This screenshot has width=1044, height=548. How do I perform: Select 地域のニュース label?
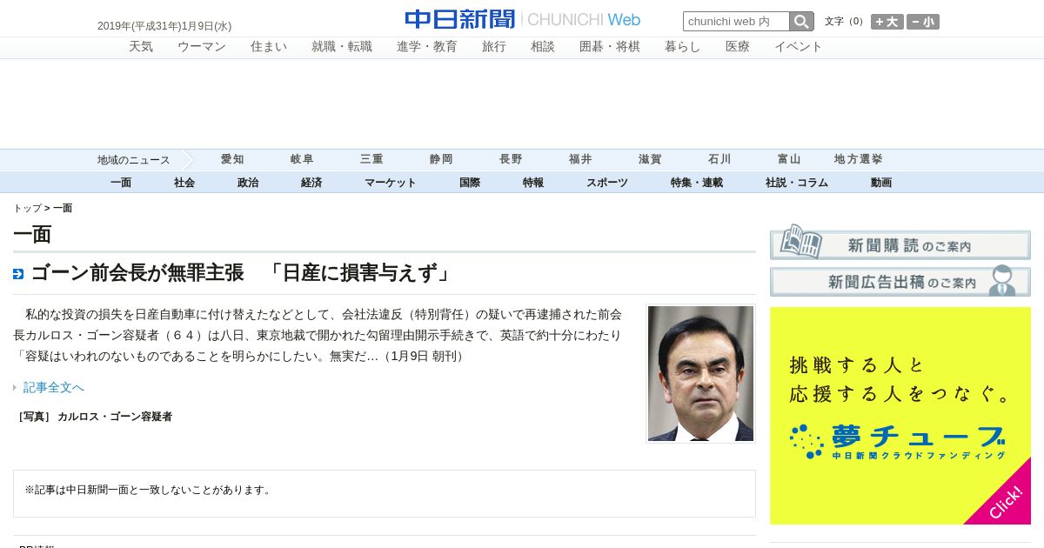pyautogui.click(x=134, y=160)
